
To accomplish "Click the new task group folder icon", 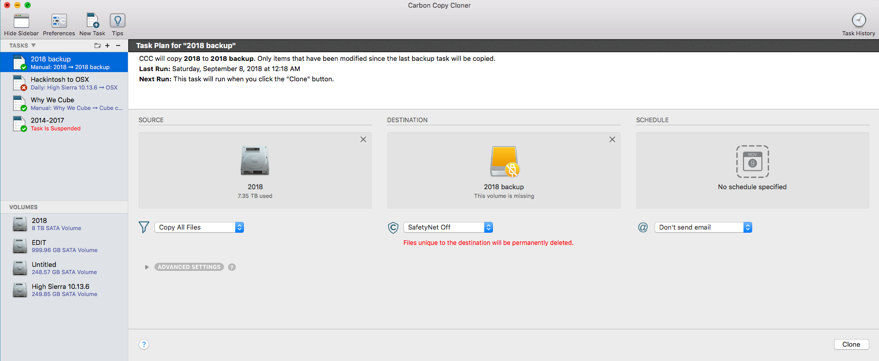I will coord(97,46).
